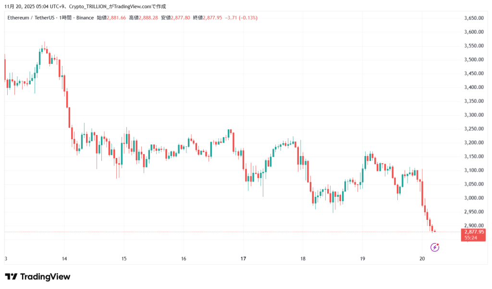Click the 3,000.00 price scale label
This screenshot has width=492, height=289.
(x=473, y=198)
